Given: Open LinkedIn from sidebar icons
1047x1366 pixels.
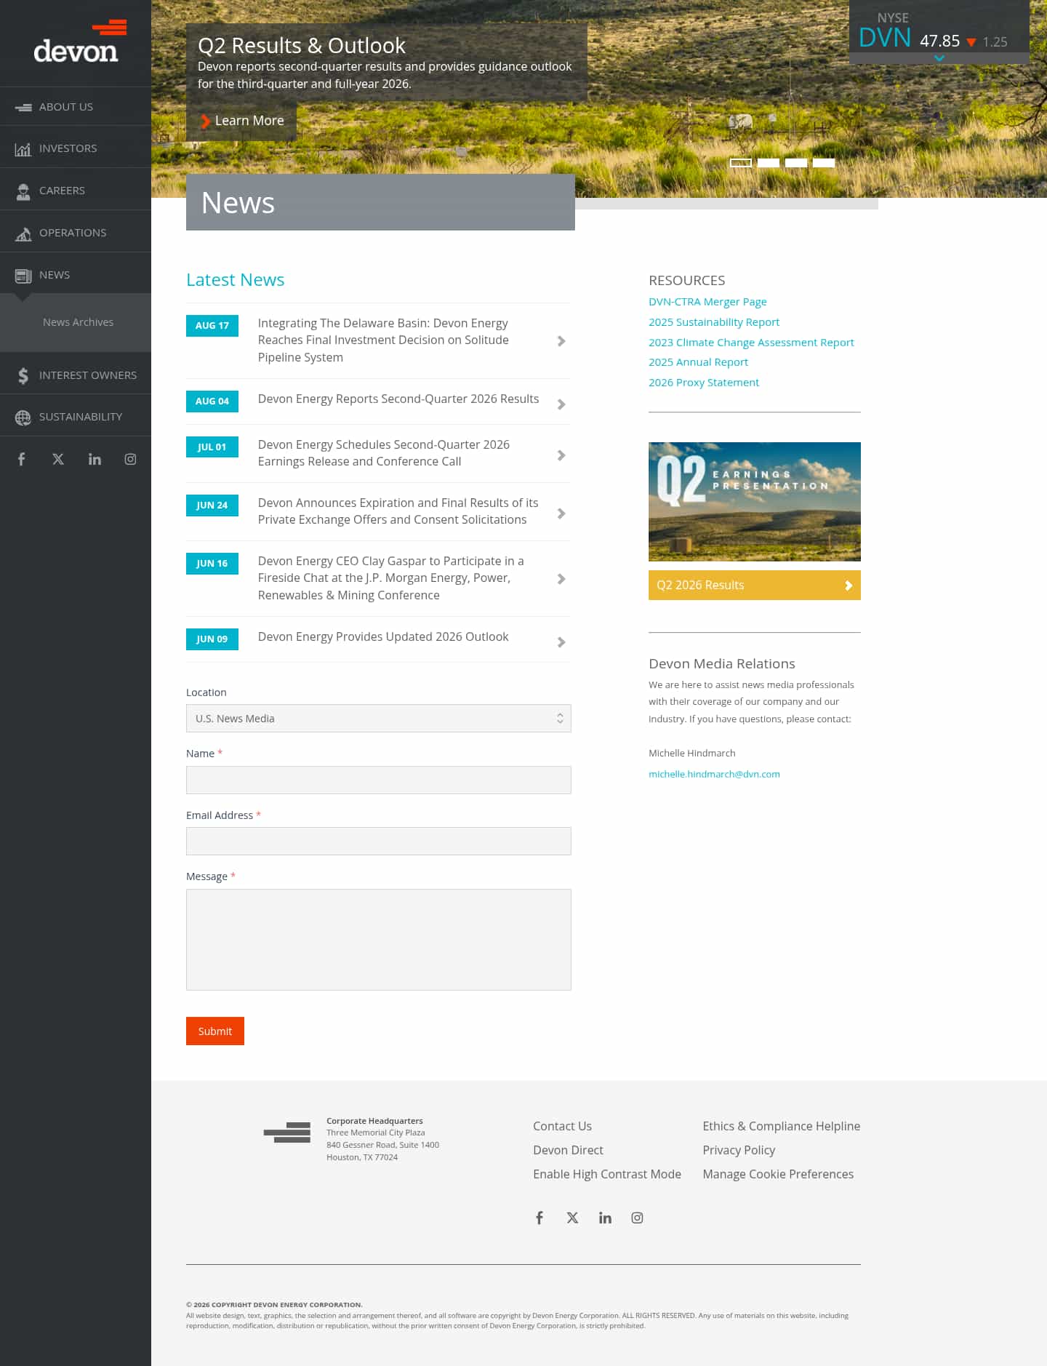Looking at the screenshot, I should pos(95,459).
